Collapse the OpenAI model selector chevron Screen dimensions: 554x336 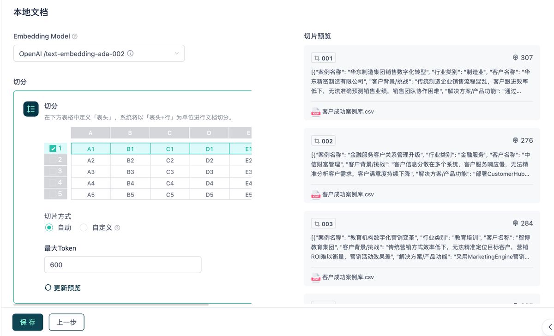(177, 53)
